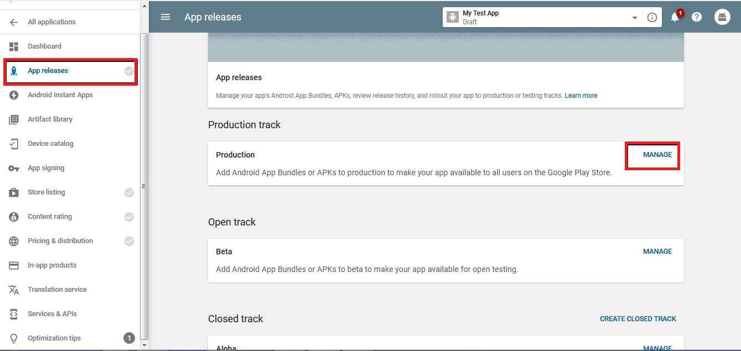Image resolution: width=741 pixels, height=351 pixels.
Task: Open the help question mark icon
Action: pyautogui.click(x=697, y=17)
